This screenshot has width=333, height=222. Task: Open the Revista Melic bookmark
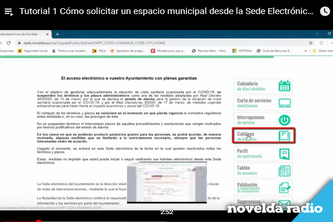pos(209,51)
